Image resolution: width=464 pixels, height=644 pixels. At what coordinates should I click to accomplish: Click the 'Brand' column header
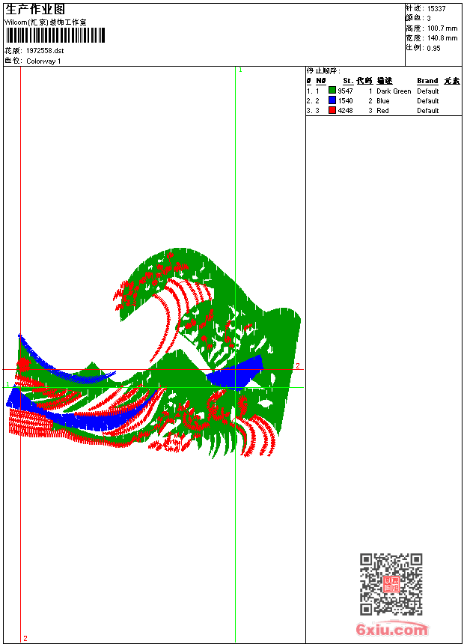[427, 81]
